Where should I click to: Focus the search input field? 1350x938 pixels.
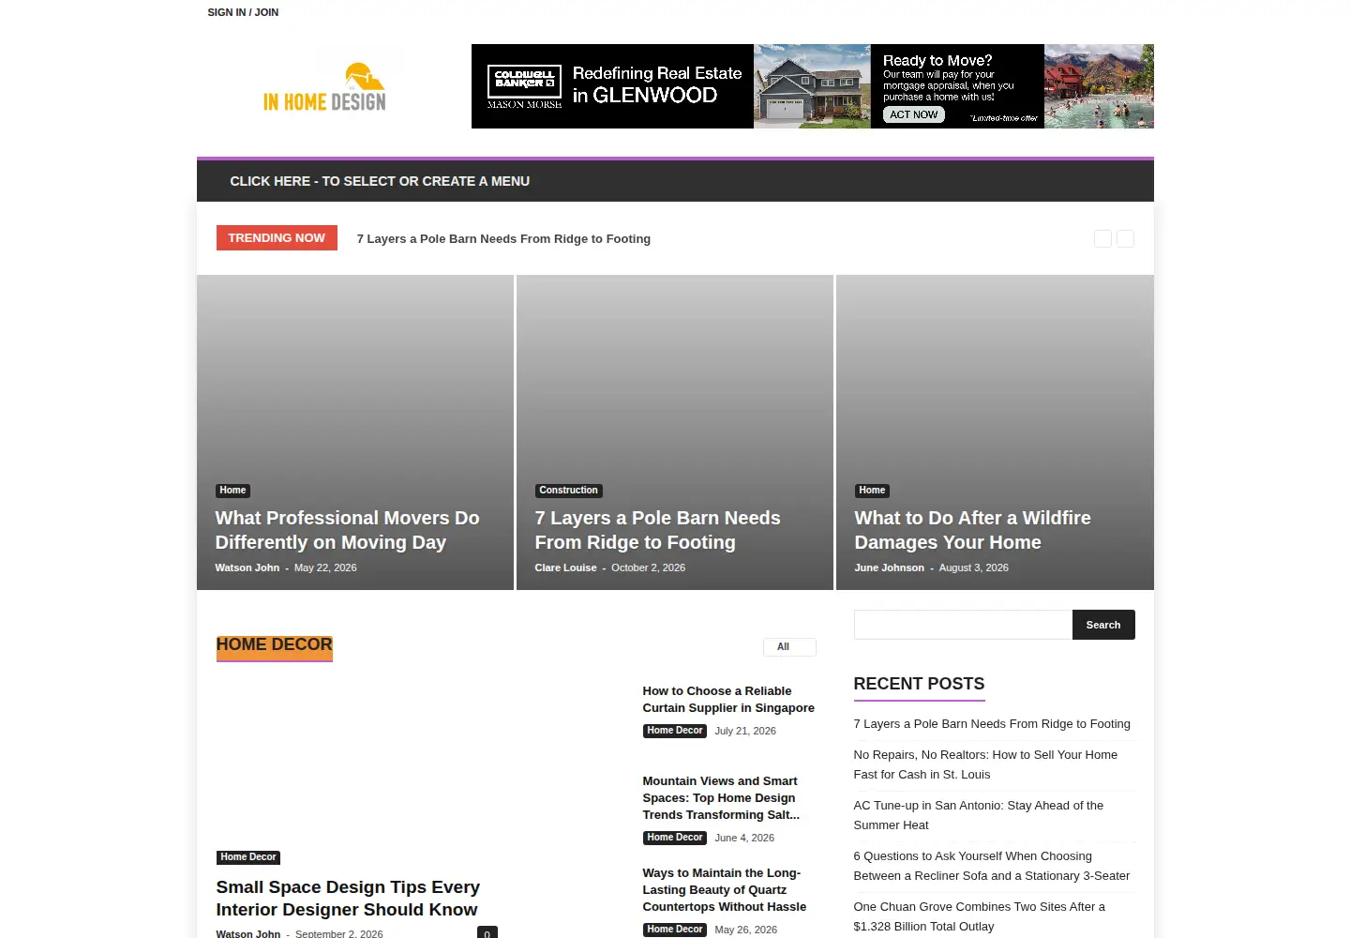(x=963, y=625)
